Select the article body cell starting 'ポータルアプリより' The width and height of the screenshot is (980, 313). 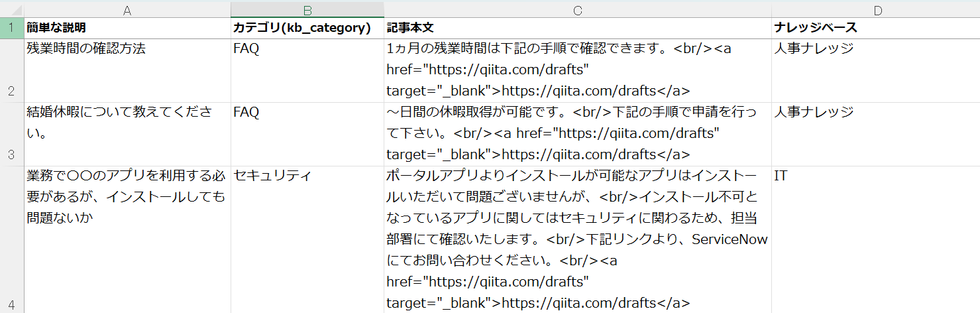point(578,239)
